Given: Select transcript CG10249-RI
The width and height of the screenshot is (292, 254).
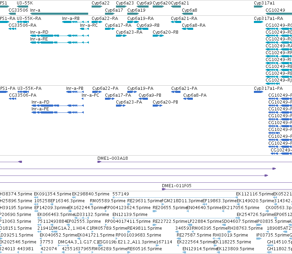Looking at the screenshot, I should click(278, 60).
